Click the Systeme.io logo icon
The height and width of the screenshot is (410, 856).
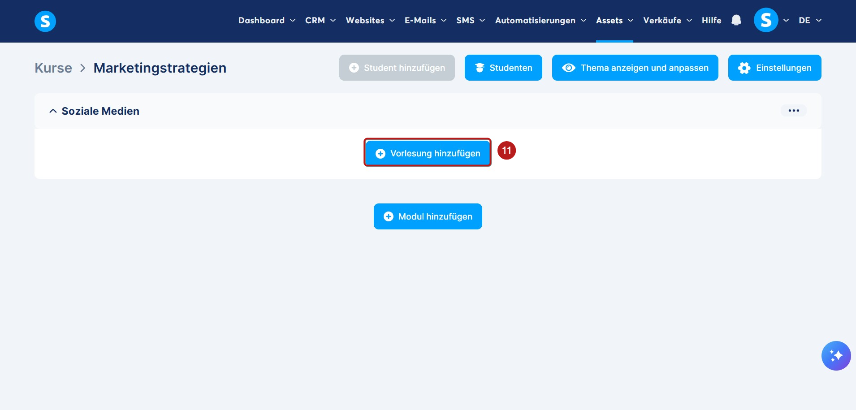pos(45,21)
